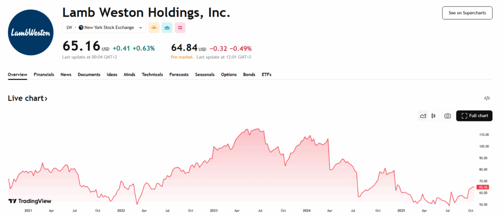Image resolution: width=503 pixels, height=217 pixels.
Task: Click the TradingView logo on chart
Action: 30,201
